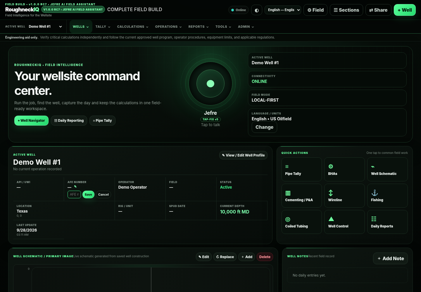Replace the well schematic primary image
This screenshot has height=292, width=421.
(x=225, y=257)
